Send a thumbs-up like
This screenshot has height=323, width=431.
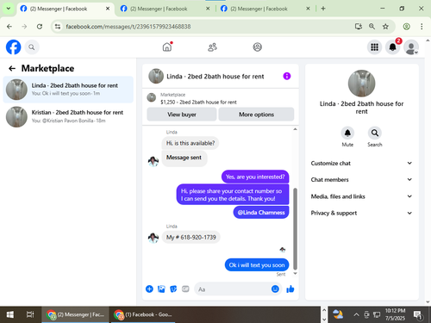tap(290, 289)
